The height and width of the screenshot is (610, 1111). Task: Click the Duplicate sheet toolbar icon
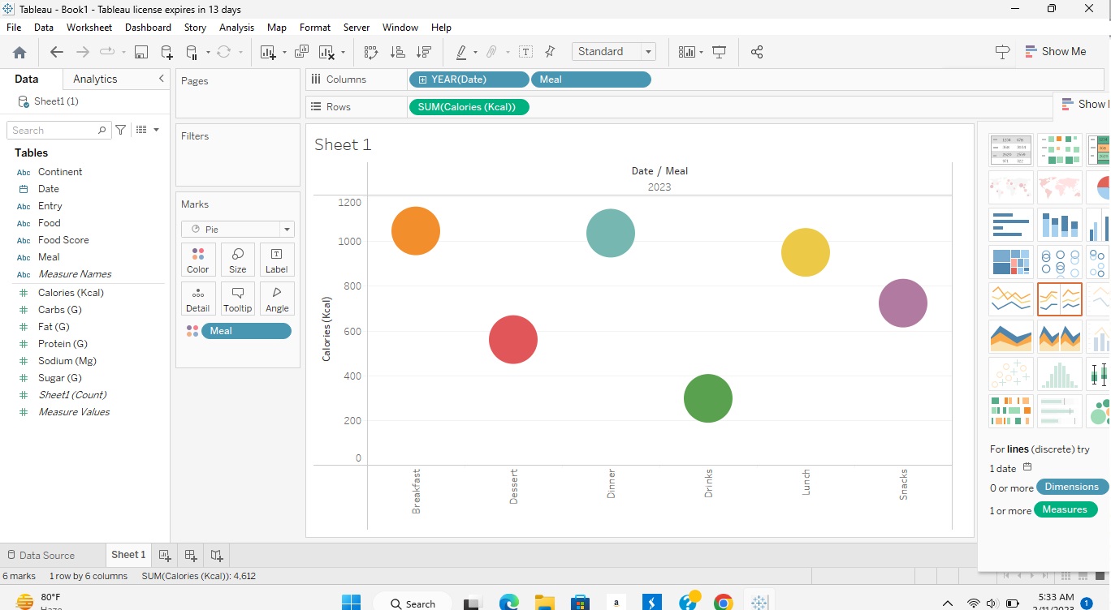[301, 52]
